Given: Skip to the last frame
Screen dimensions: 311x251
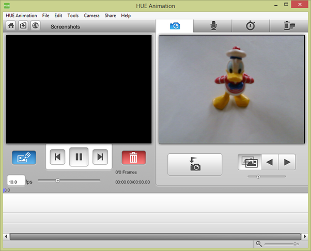Looking at the screenshot, I should [x=100, y=157].
